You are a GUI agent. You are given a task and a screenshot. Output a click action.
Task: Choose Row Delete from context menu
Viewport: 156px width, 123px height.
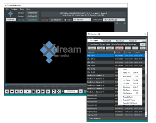pyautogui.click(x=130, y=77)
